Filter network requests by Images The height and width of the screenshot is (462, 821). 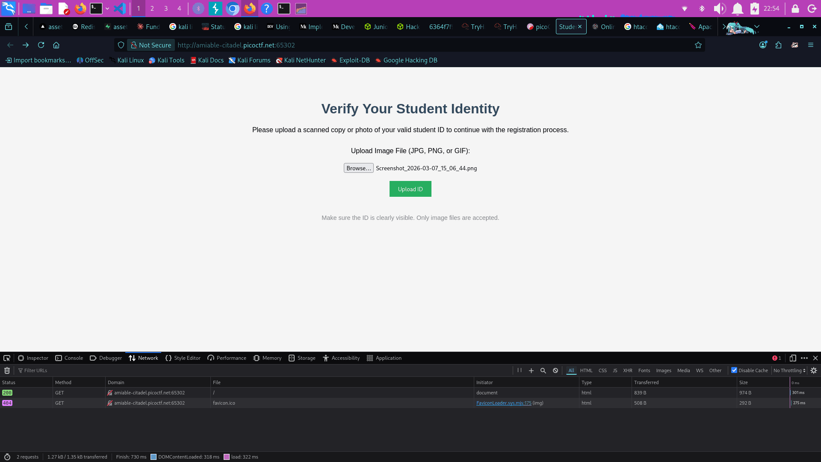pyautogui.click(x=664, y=370)
